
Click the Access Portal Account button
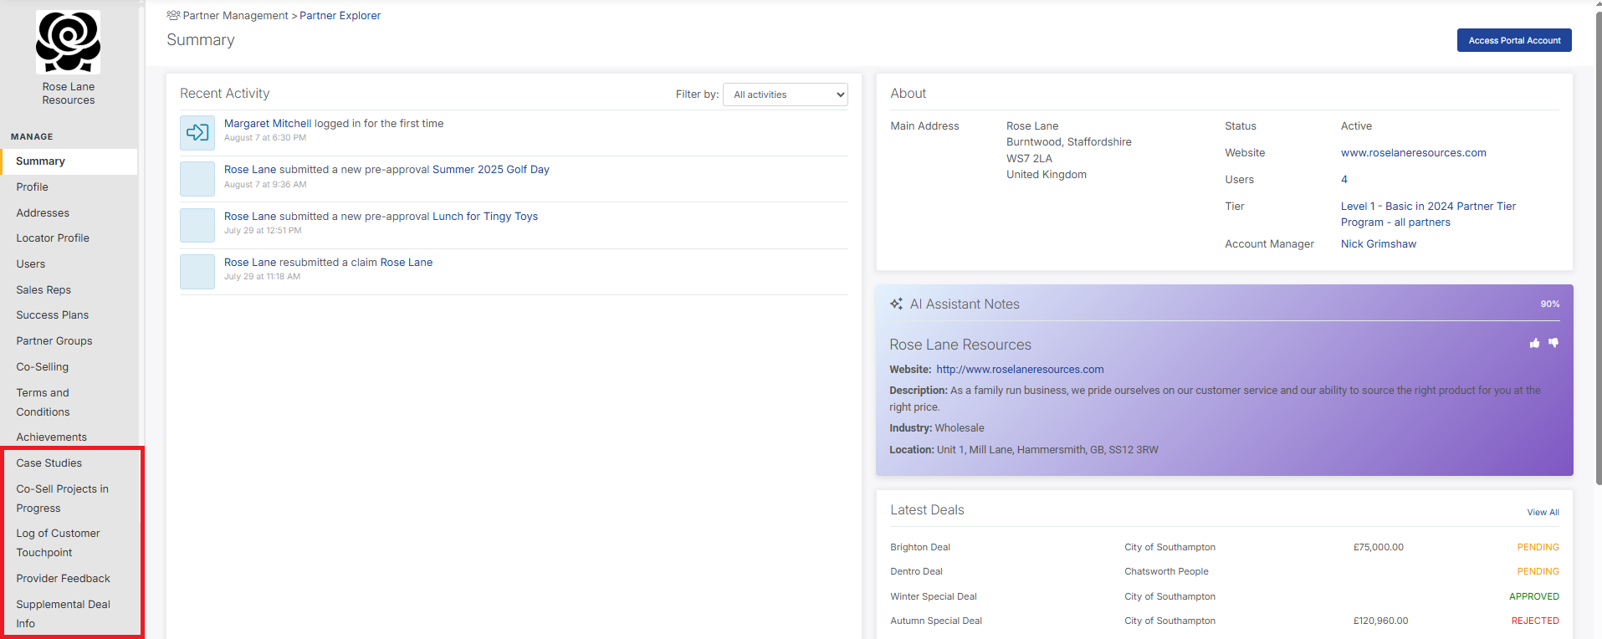tap(1514, 40)
